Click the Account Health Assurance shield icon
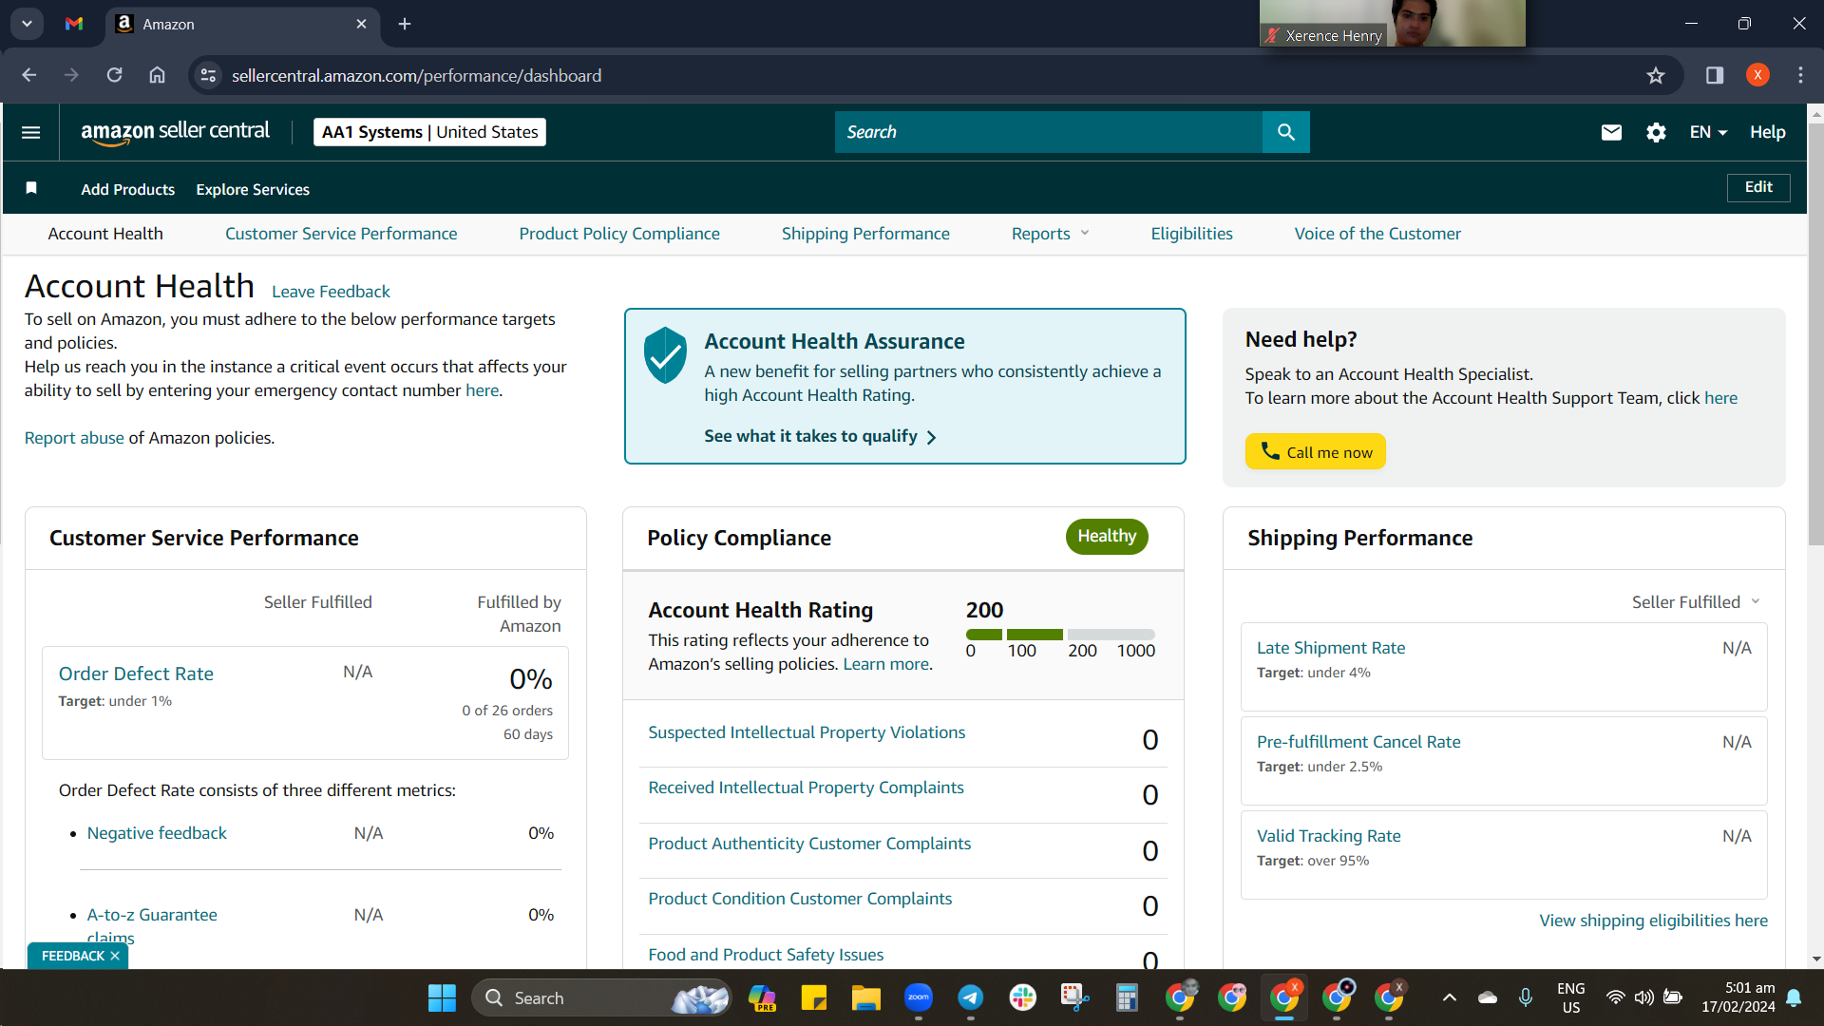Image resolution: width=1824 pixels, height=1026 pixels. [665, 354]
